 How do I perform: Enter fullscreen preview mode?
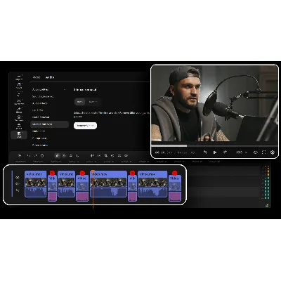click(263, 152)
